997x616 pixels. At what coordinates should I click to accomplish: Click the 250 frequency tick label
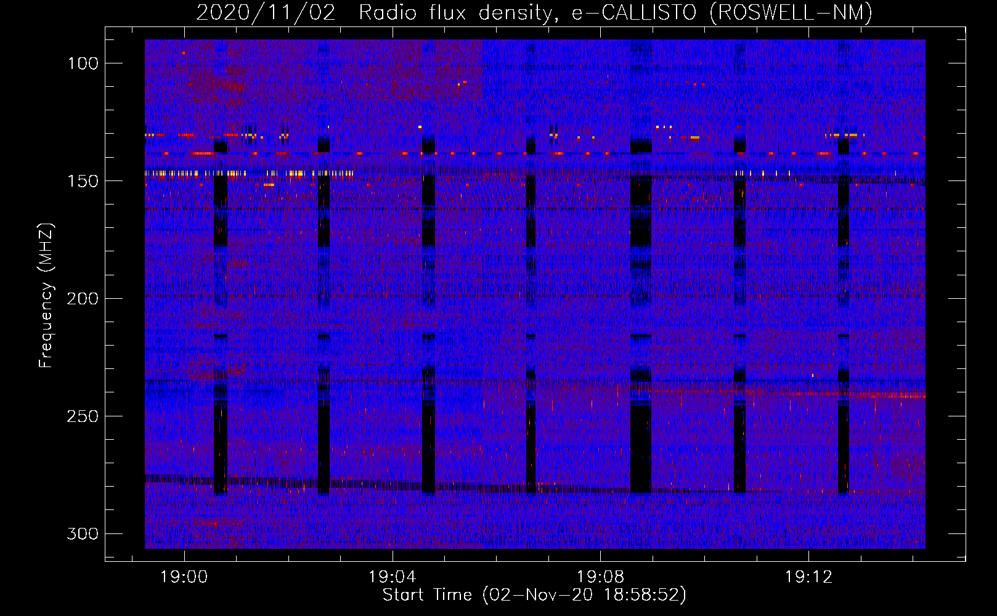click(x=83, y=416)
